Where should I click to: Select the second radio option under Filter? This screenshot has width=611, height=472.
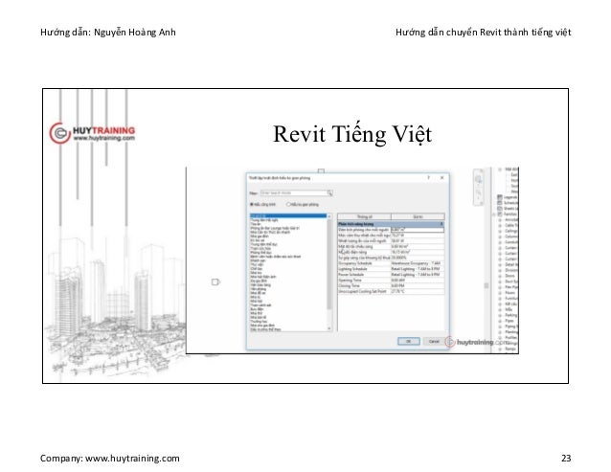[x=289, y=204]
